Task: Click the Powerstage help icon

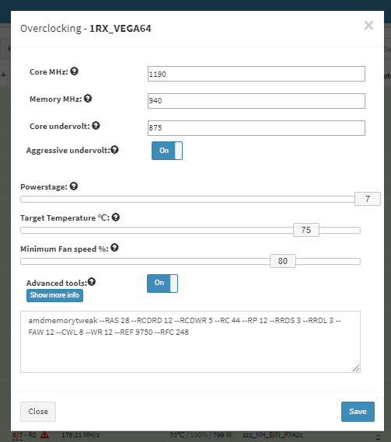Action: 74,186
